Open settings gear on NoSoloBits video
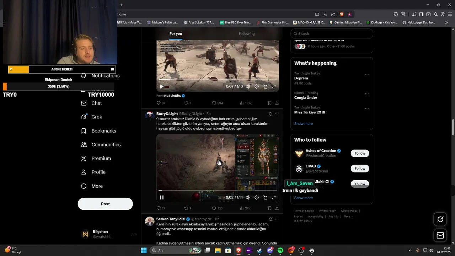The width and height of the screenshot is (455, 256). pos(257,86)
